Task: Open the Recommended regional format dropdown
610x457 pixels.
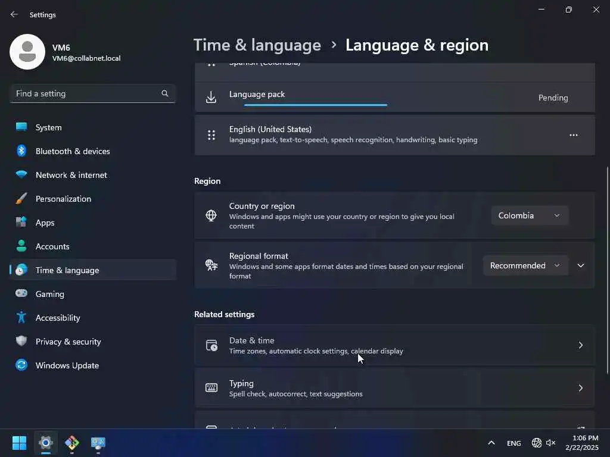Action: pyautogui.click(x=525, y=265)
